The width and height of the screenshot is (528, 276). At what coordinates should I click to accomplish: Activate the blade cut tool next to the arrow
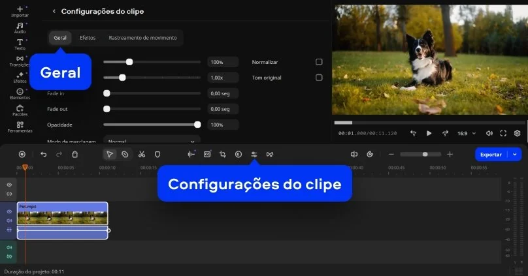point(125,154)
